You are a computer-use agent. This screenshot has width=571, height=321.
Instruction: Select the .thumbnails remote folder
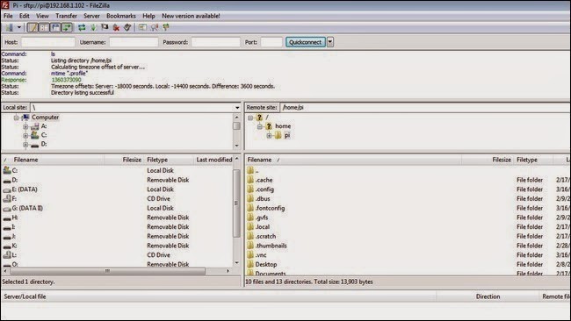click(408, 246)
